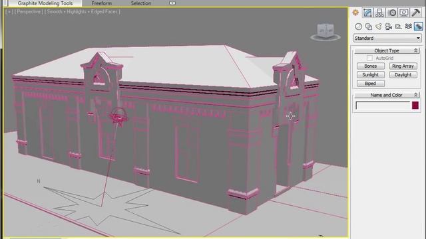Open the Smooth + Highlights shading menu
426x239 pixels.
[83, 12]
